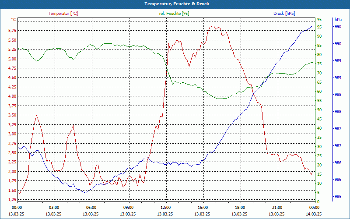
Task: Click temperature axis value '5,00'
Action: click(12, 59)
